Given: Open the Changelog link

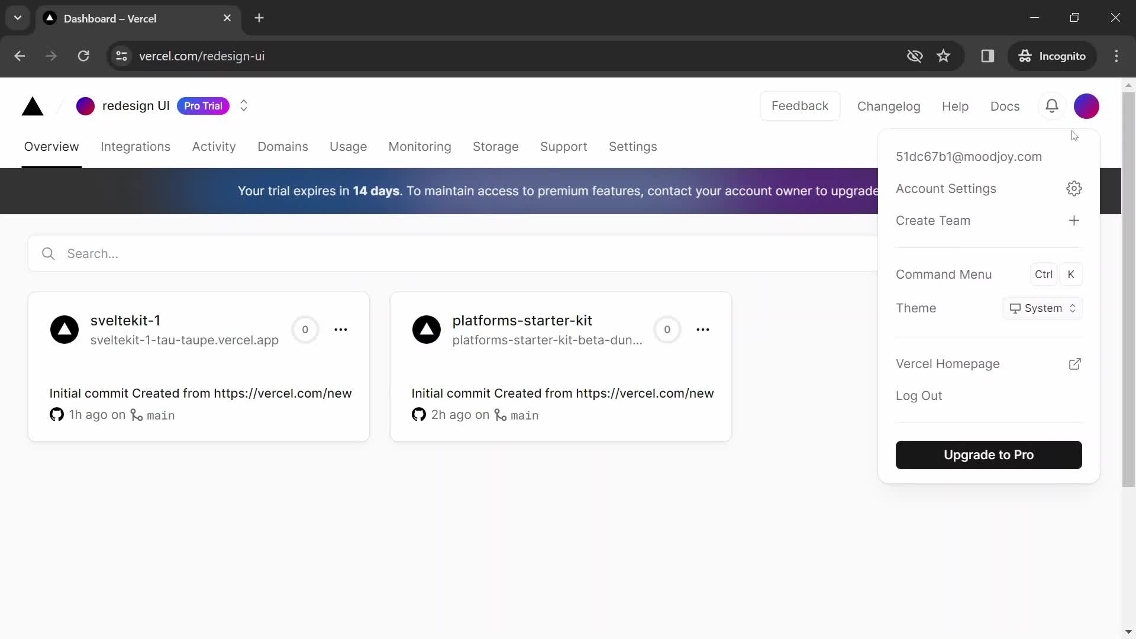Looking at the screenshot, I should click(889, 106).
